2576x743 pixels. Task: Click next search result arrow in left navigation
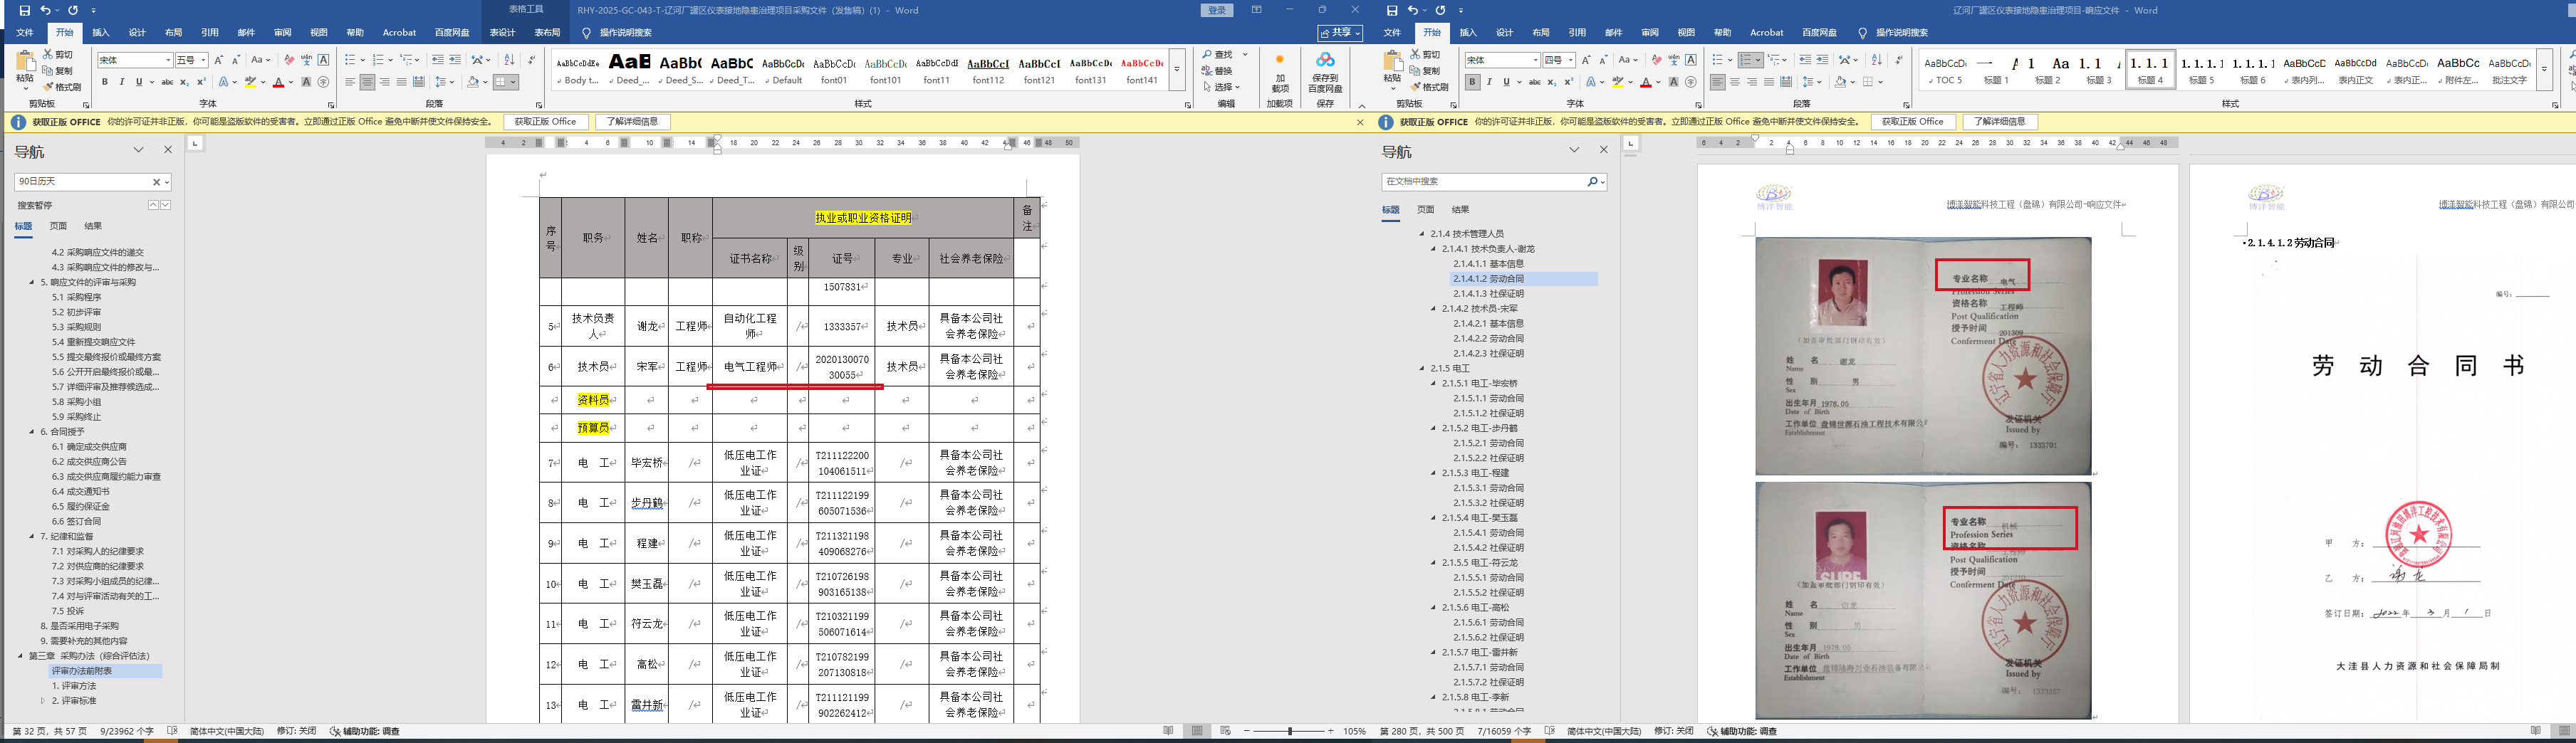point(166,205)
